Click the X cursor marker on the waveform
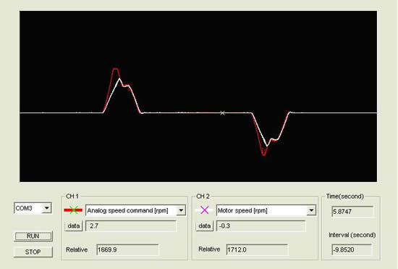Screen dimensions: 398x269 [x=222, y=113]
